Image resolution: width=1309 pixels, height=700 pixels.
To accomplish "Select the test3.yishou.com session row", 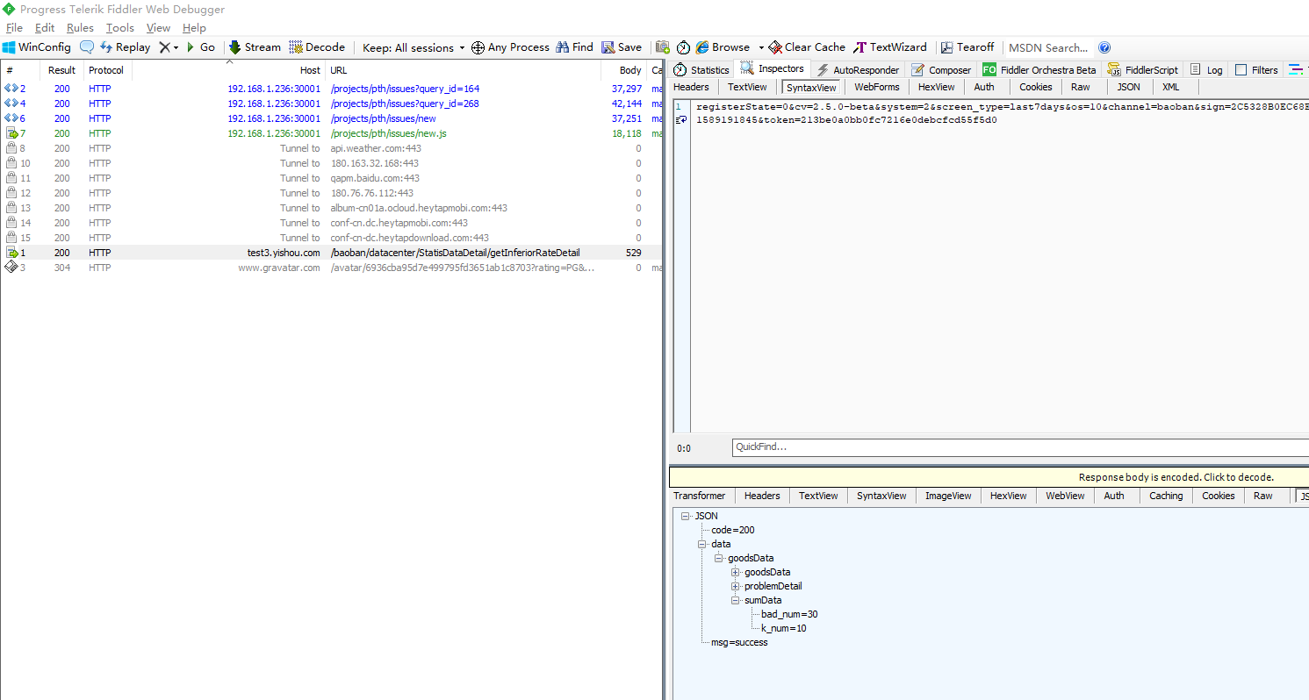I will pos(332,253).
